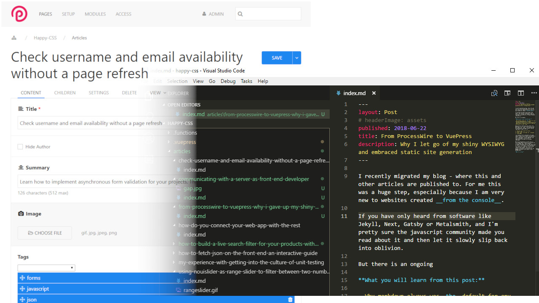Click the camera icon beside Image label
Image resolution: width=539 pixels, height=303 pixels.
click(21, 214)
